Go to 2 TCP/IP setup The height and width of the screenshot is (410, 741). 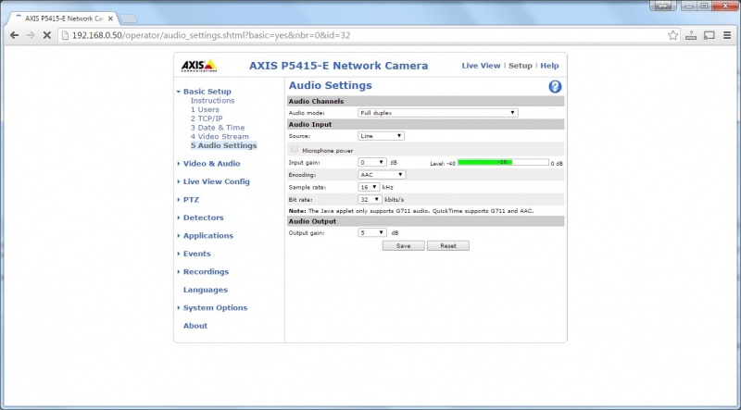pos(207,118)
